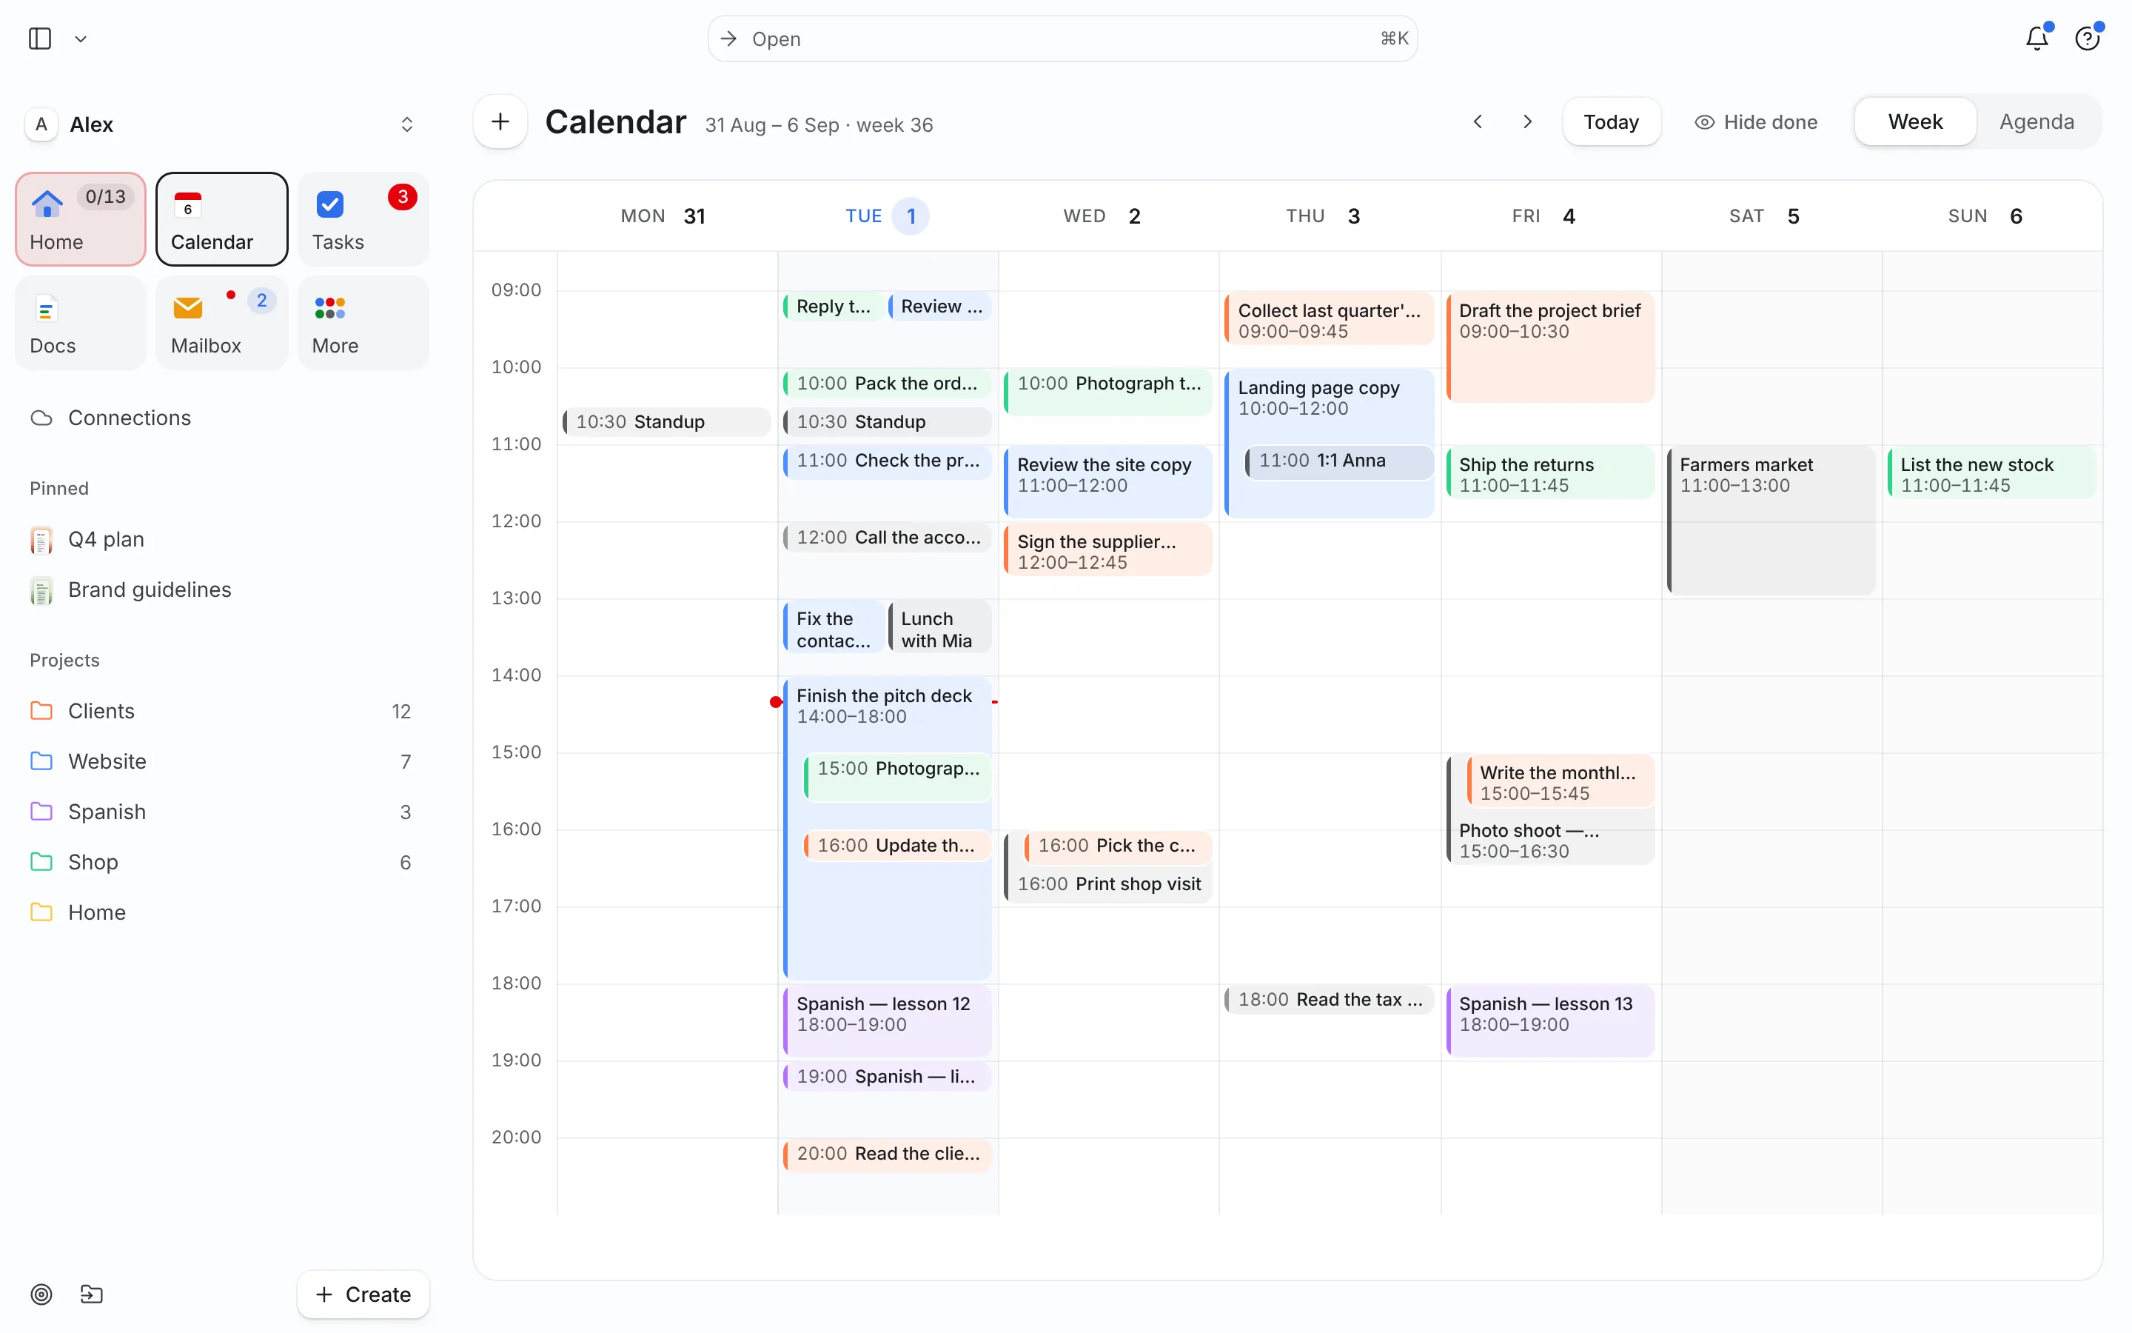2132x1333 pixels.
Task: Select the Tuesday 1 day header
Action: coord(888,216)
